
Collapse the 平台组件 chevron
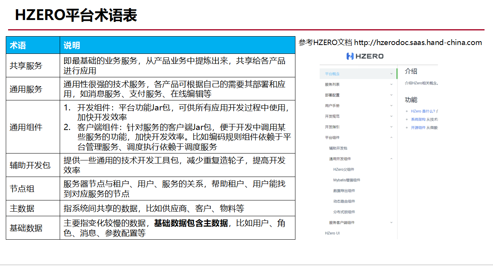[391, 137]
